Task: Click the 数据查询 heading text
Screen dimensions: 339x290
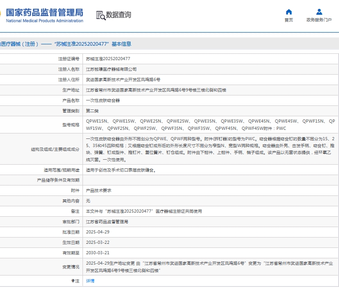Action: coord(118,15)
